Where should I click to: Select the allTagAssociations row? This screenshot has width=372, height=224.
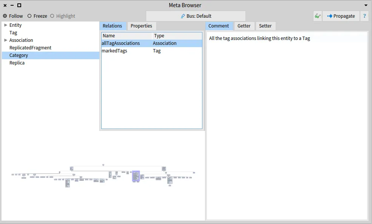pos(152,43)
